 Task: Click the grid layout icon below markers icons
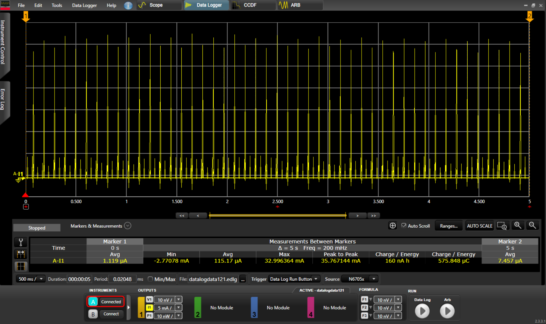point(21,266)
